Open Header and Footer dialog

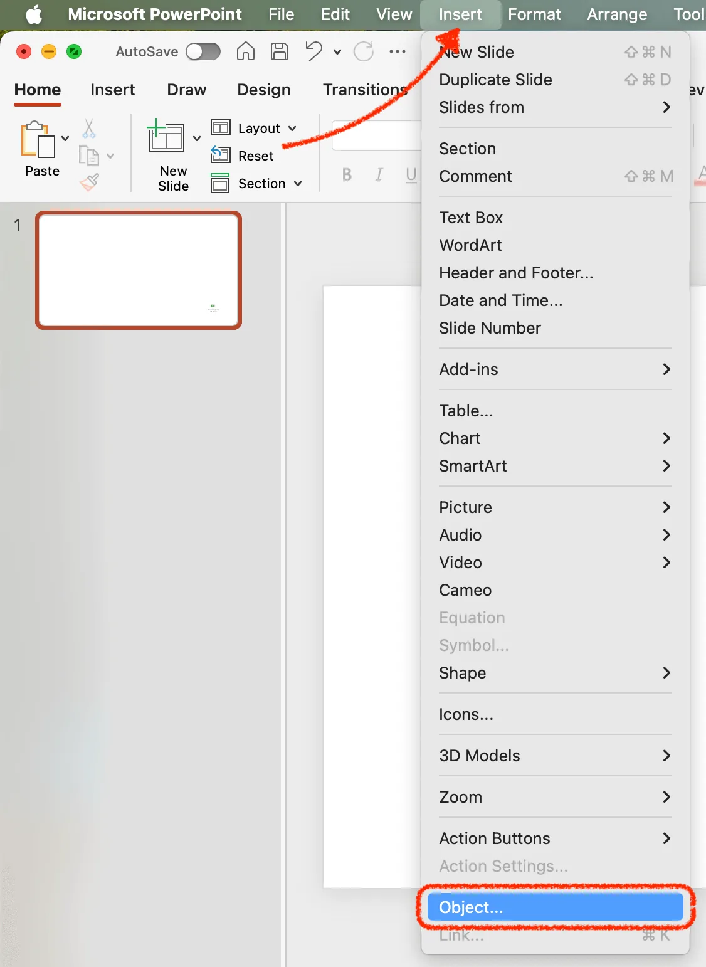(555, 273)
